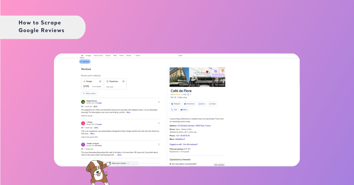Click Suggest an edit link
This screenshot has height=185, width=354.
coord(175,145)
